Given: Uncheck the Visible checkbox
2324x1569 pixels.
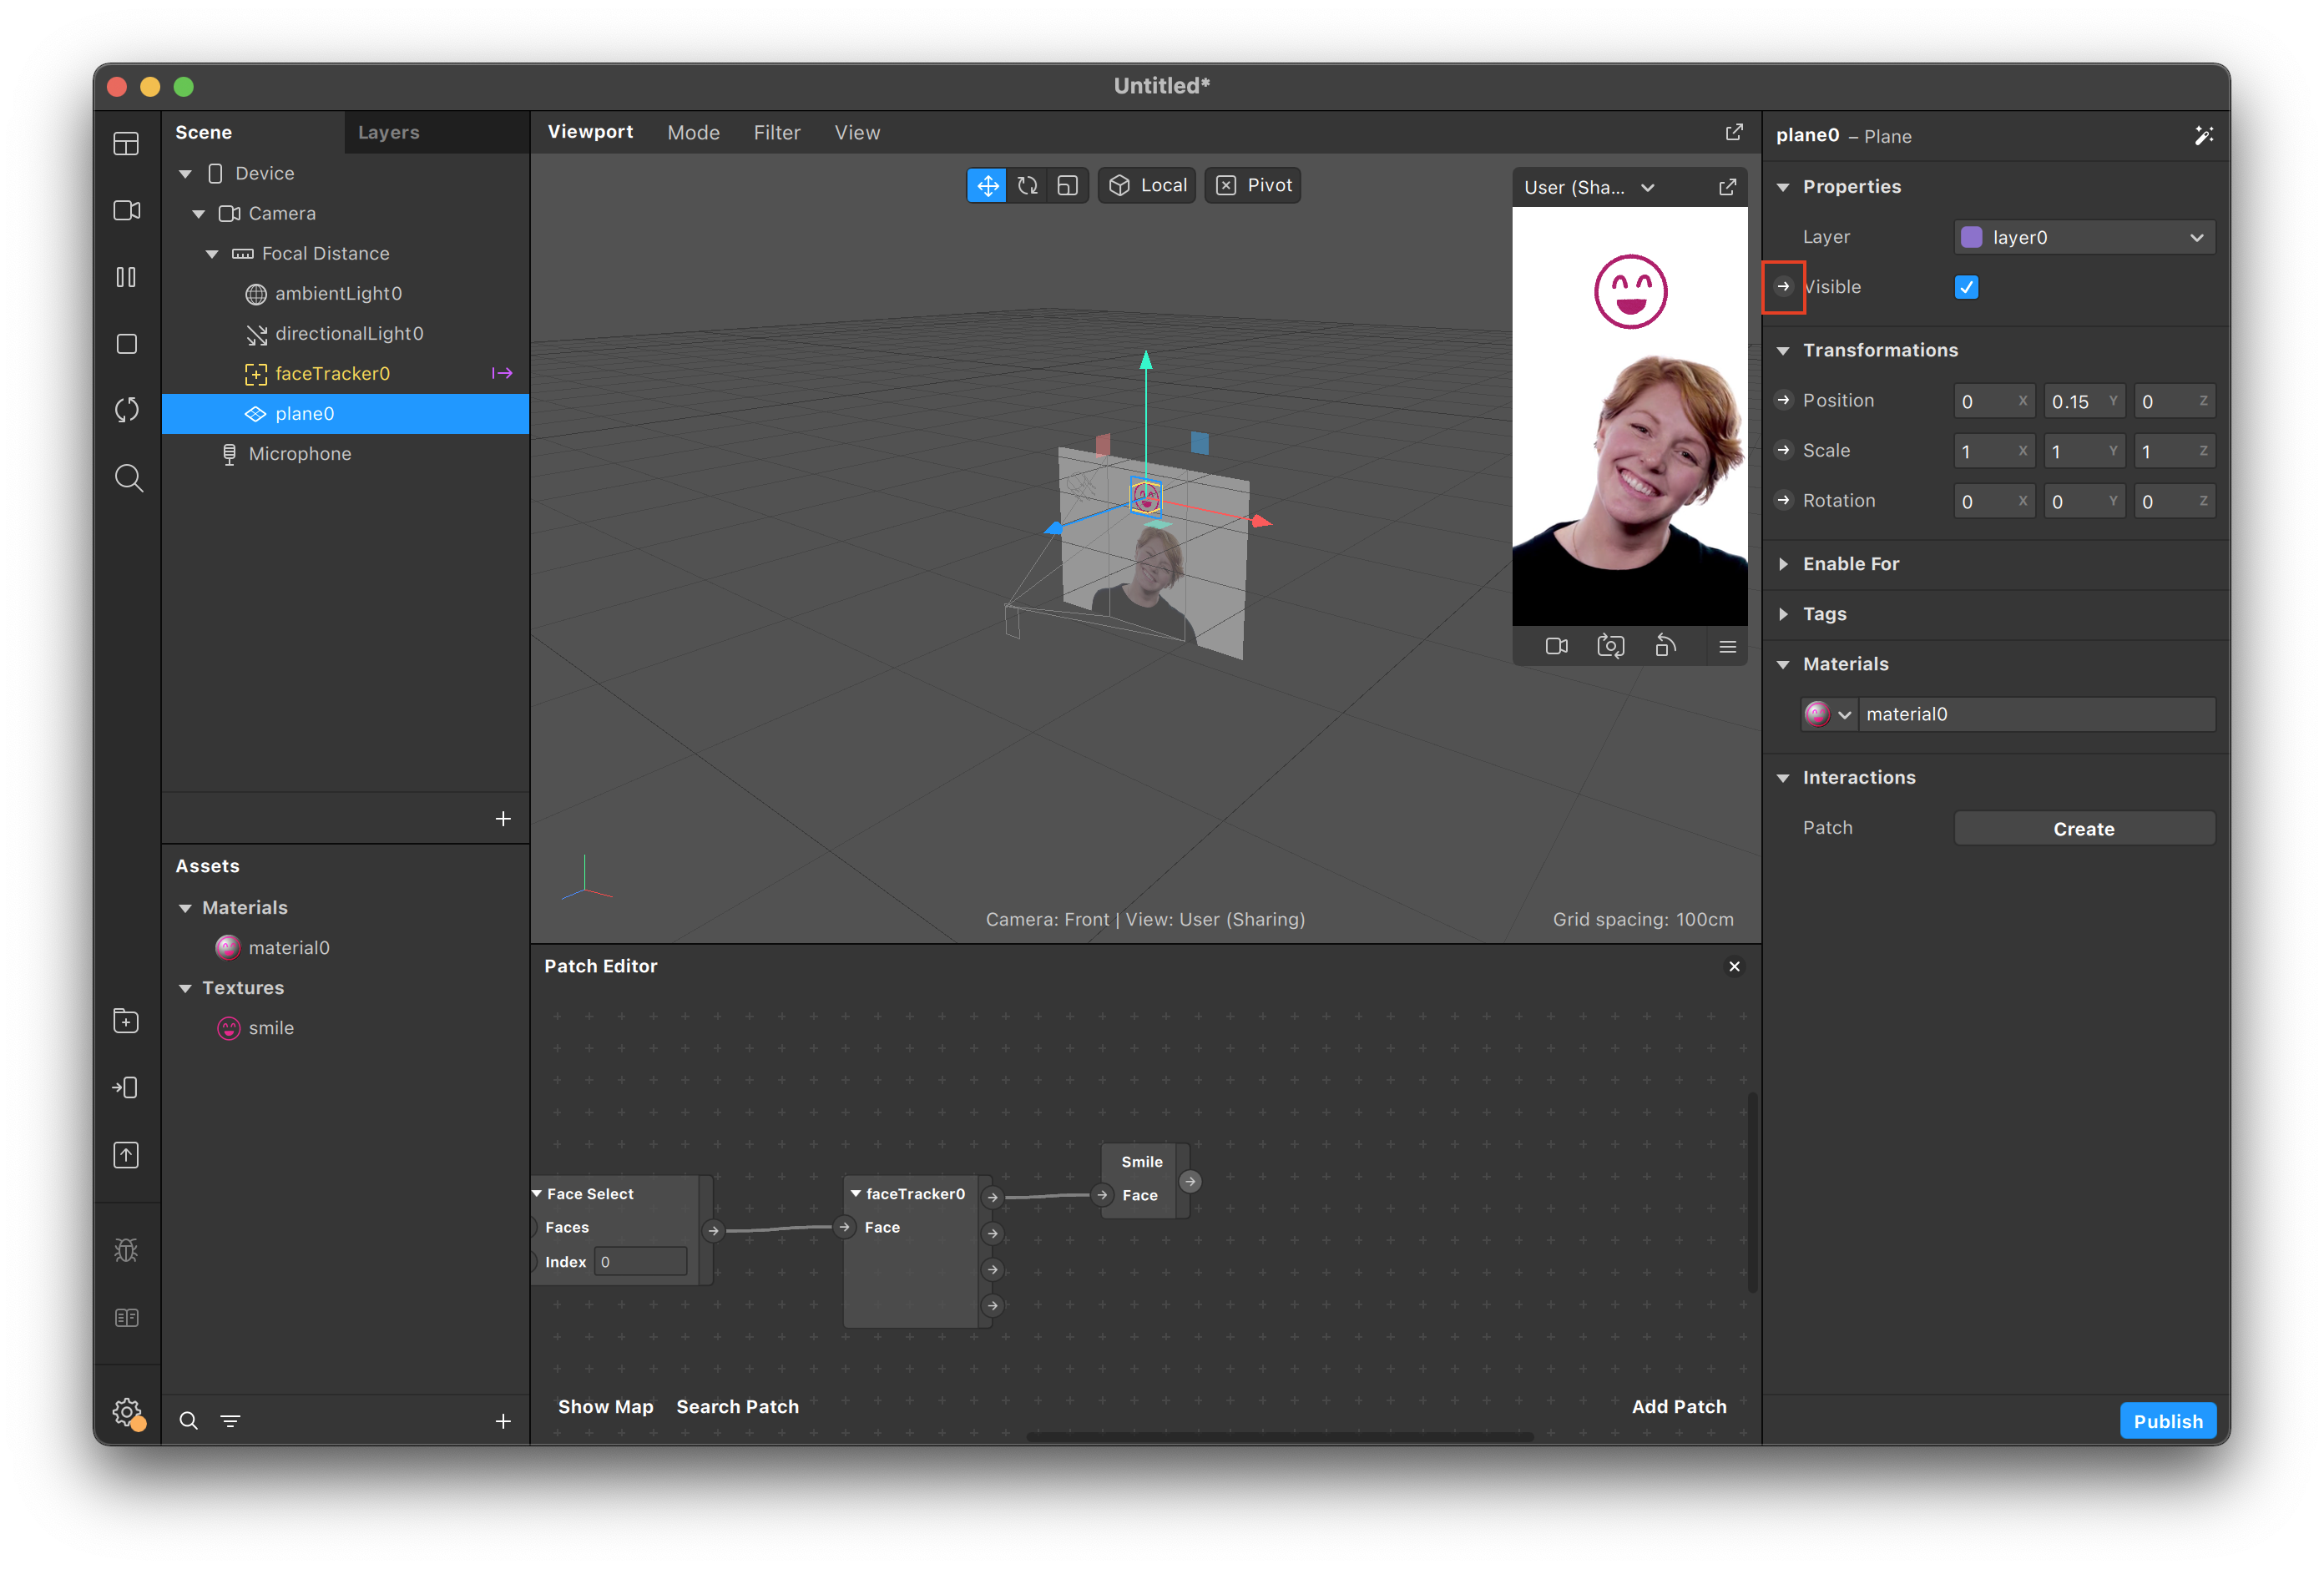Looking at the screenshot, I should [1966, 287].
